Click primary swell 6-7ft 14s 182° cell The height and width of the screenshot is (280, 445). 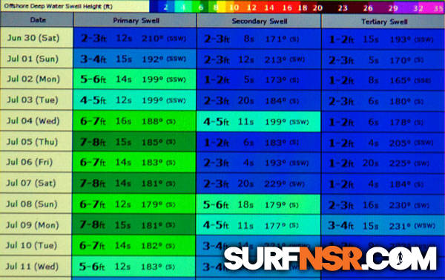pyautogui.click(x=134, y=246)
